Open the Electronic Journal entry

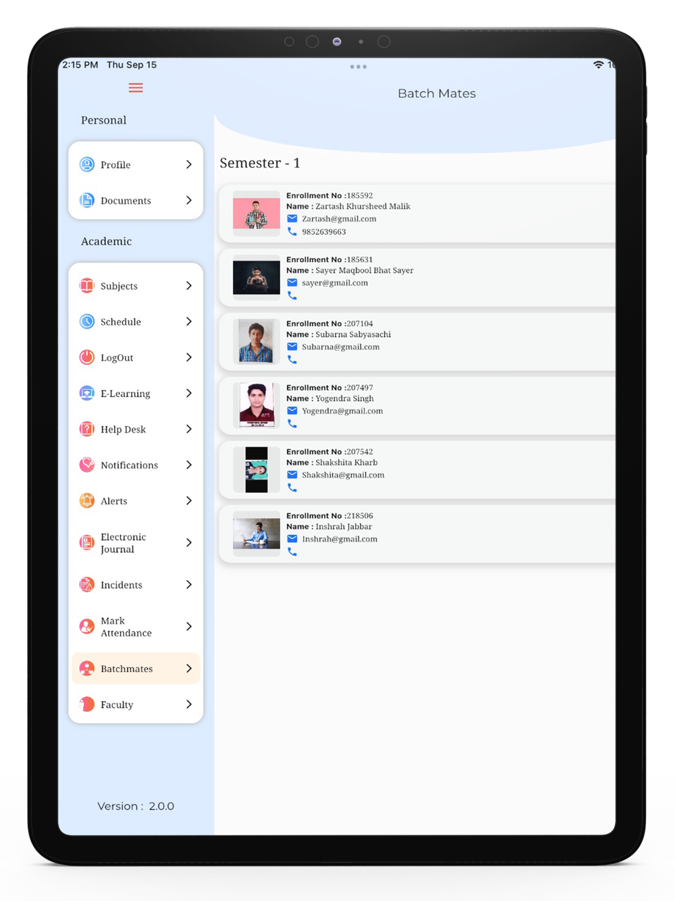click(x=136, y=542)
